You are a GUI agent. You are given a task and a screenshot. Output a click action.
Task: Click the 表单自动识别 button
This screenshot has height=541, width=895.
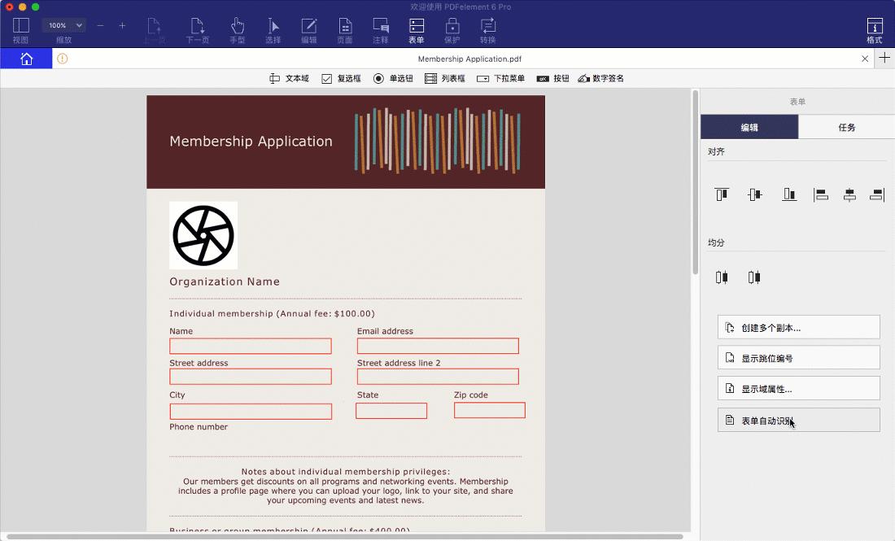[798, 420]
